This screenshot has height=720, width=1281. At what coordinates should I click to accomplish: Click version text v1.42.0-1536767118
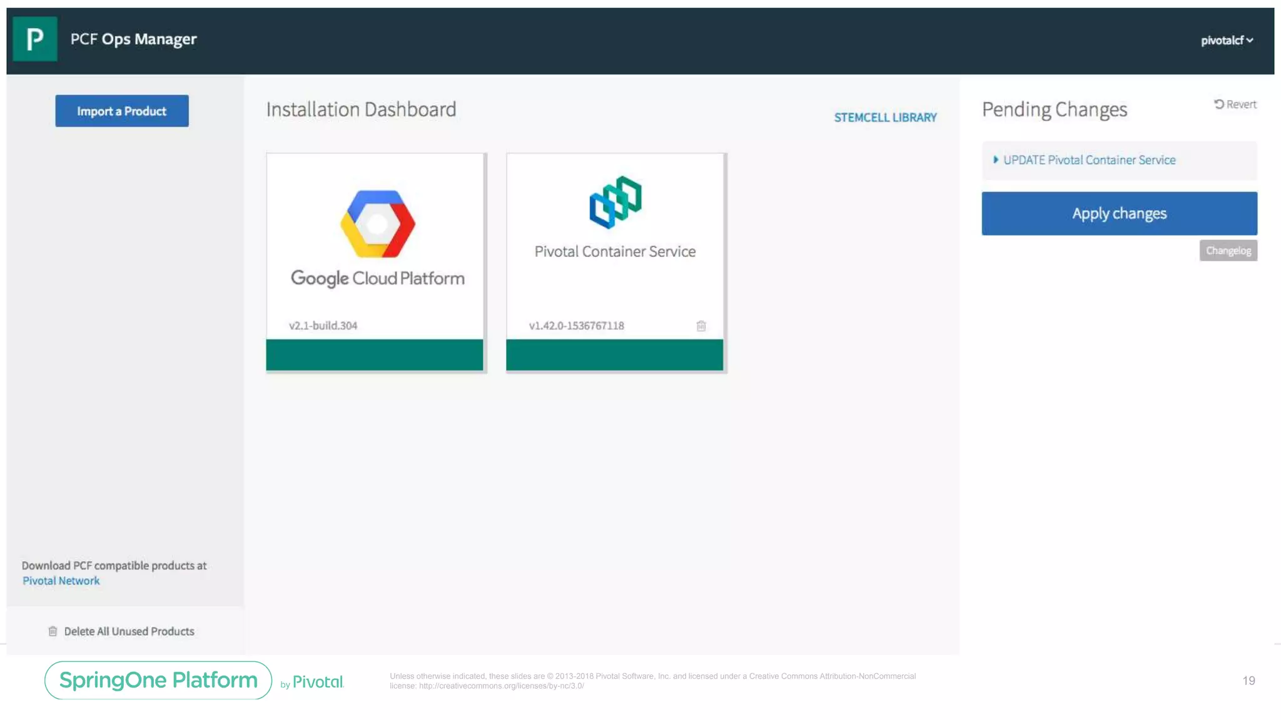(576, 326)
